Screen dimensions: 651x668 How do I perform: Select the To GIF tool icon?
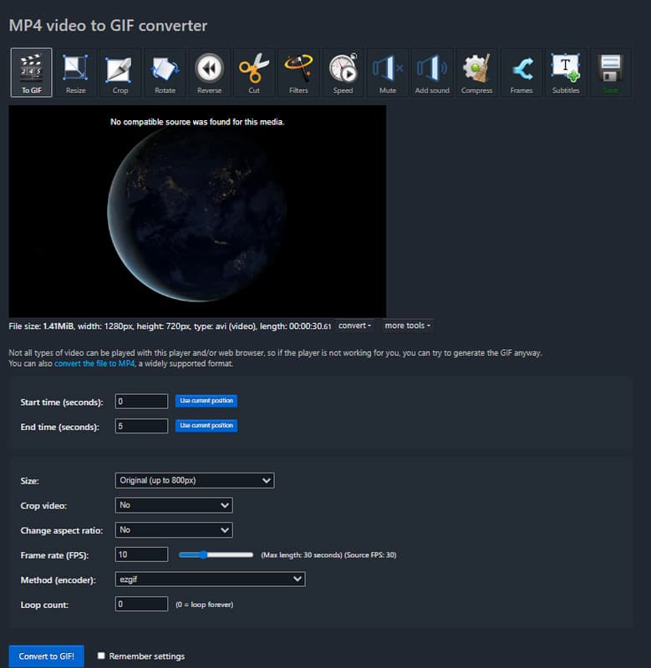[31, 72]
